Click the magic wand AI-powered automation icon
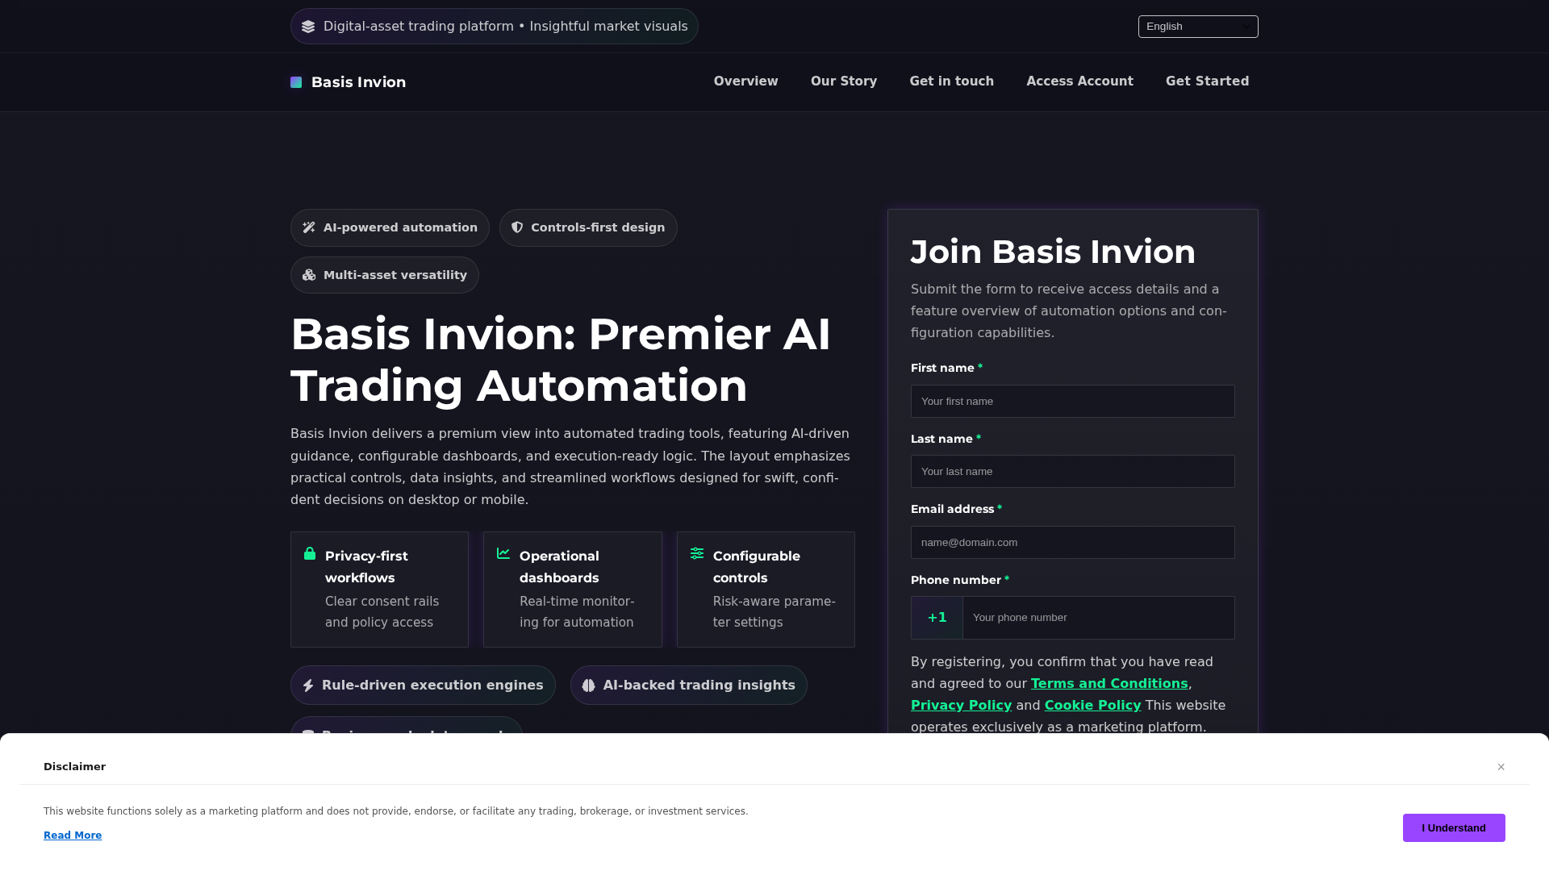 pyautogui.click(x=309, y=228)
